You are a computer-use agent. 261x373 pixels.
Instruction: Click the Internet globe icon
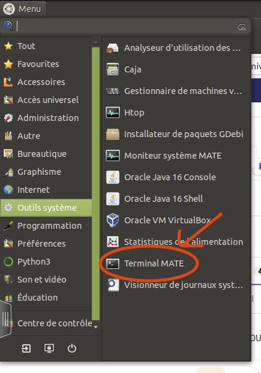tap(8, 190)
